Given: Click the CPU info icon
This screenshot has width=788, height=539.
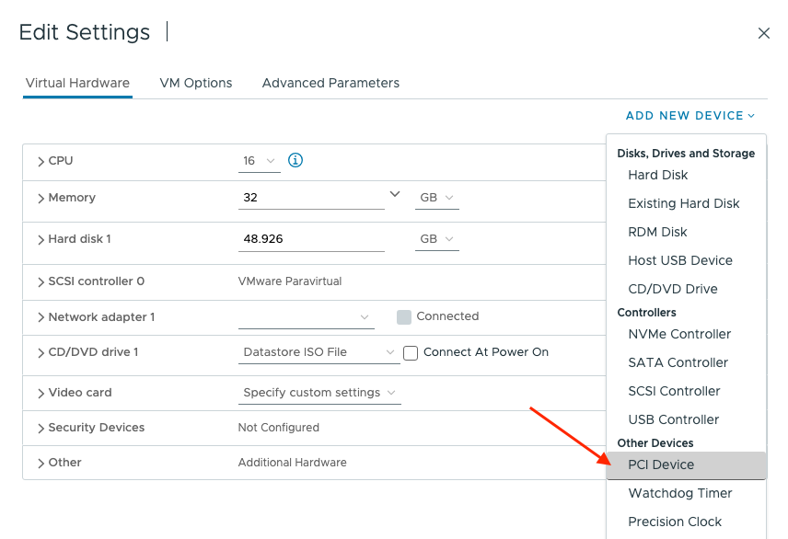Looking at the screenshot, I should click(295, 160).
